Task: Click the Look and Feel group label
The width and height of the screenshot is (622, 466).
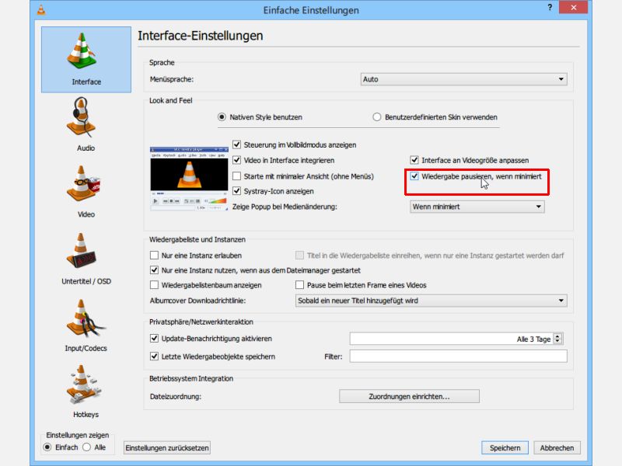Action: point(170,101)
